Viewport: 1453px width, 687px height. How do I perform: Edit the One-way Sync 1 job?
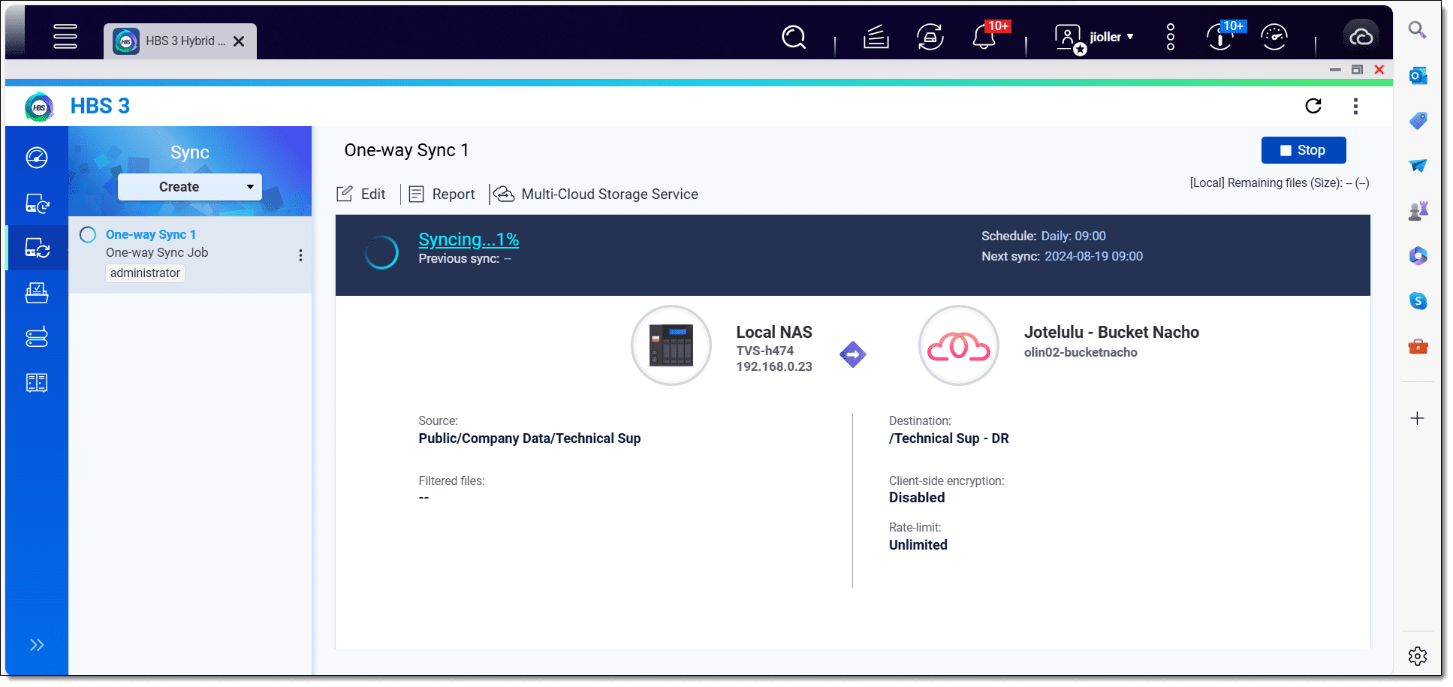[x=361, y=194]
